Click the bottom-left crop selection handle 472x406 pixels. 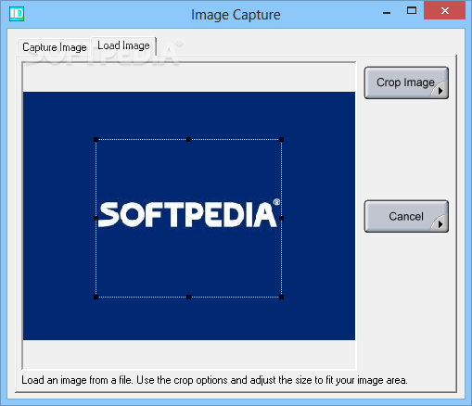coord(96,297)
